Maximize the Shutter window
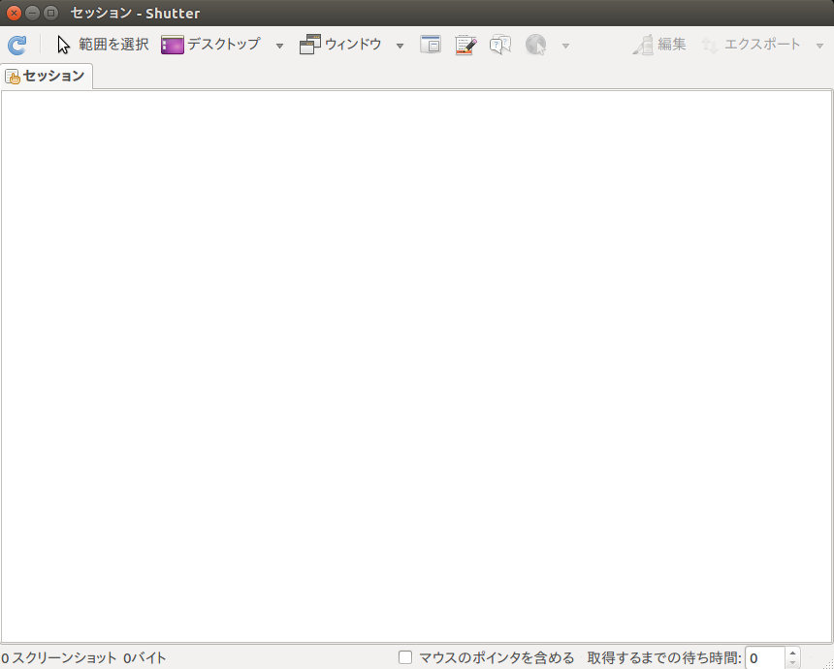The width and height of the screenshot is (834, 669). (51, 13)
